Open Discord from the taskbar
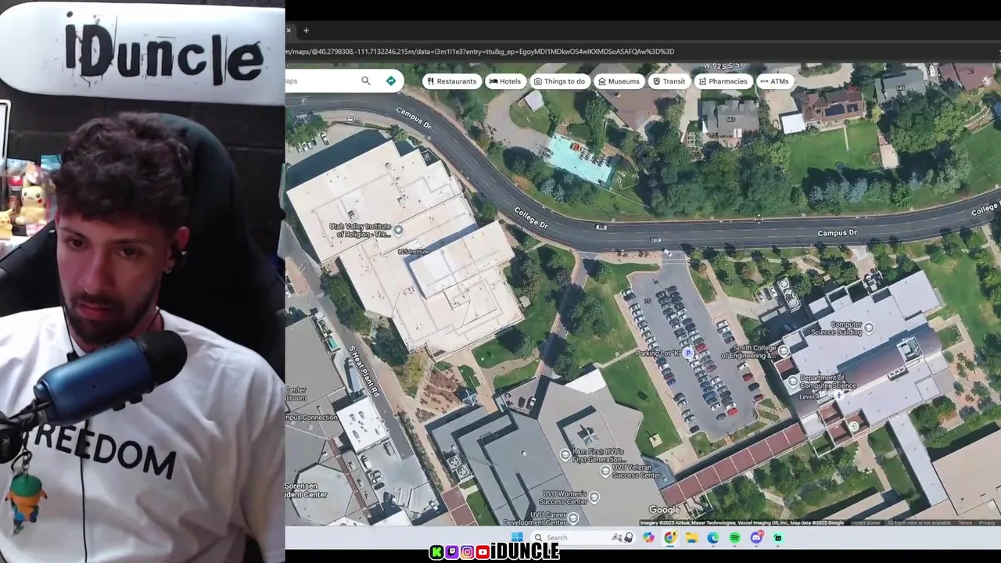Screen dimensions: 1001x563 [756, 537]
